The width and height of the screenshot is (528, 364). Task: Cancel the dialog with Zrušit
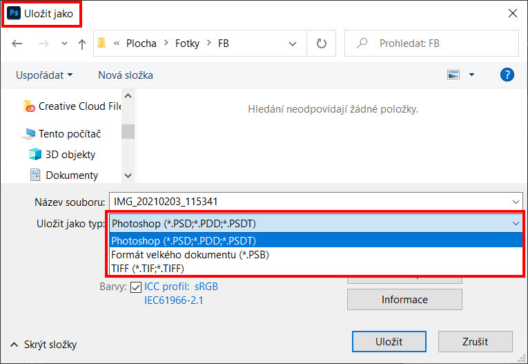pyautogui.click(x=475, y=341)
